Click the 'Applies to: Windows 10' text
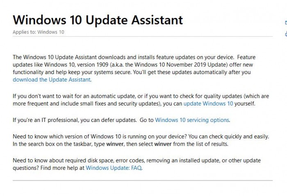Viewport: 287px width, 196px height. click(x=39, y=32)
